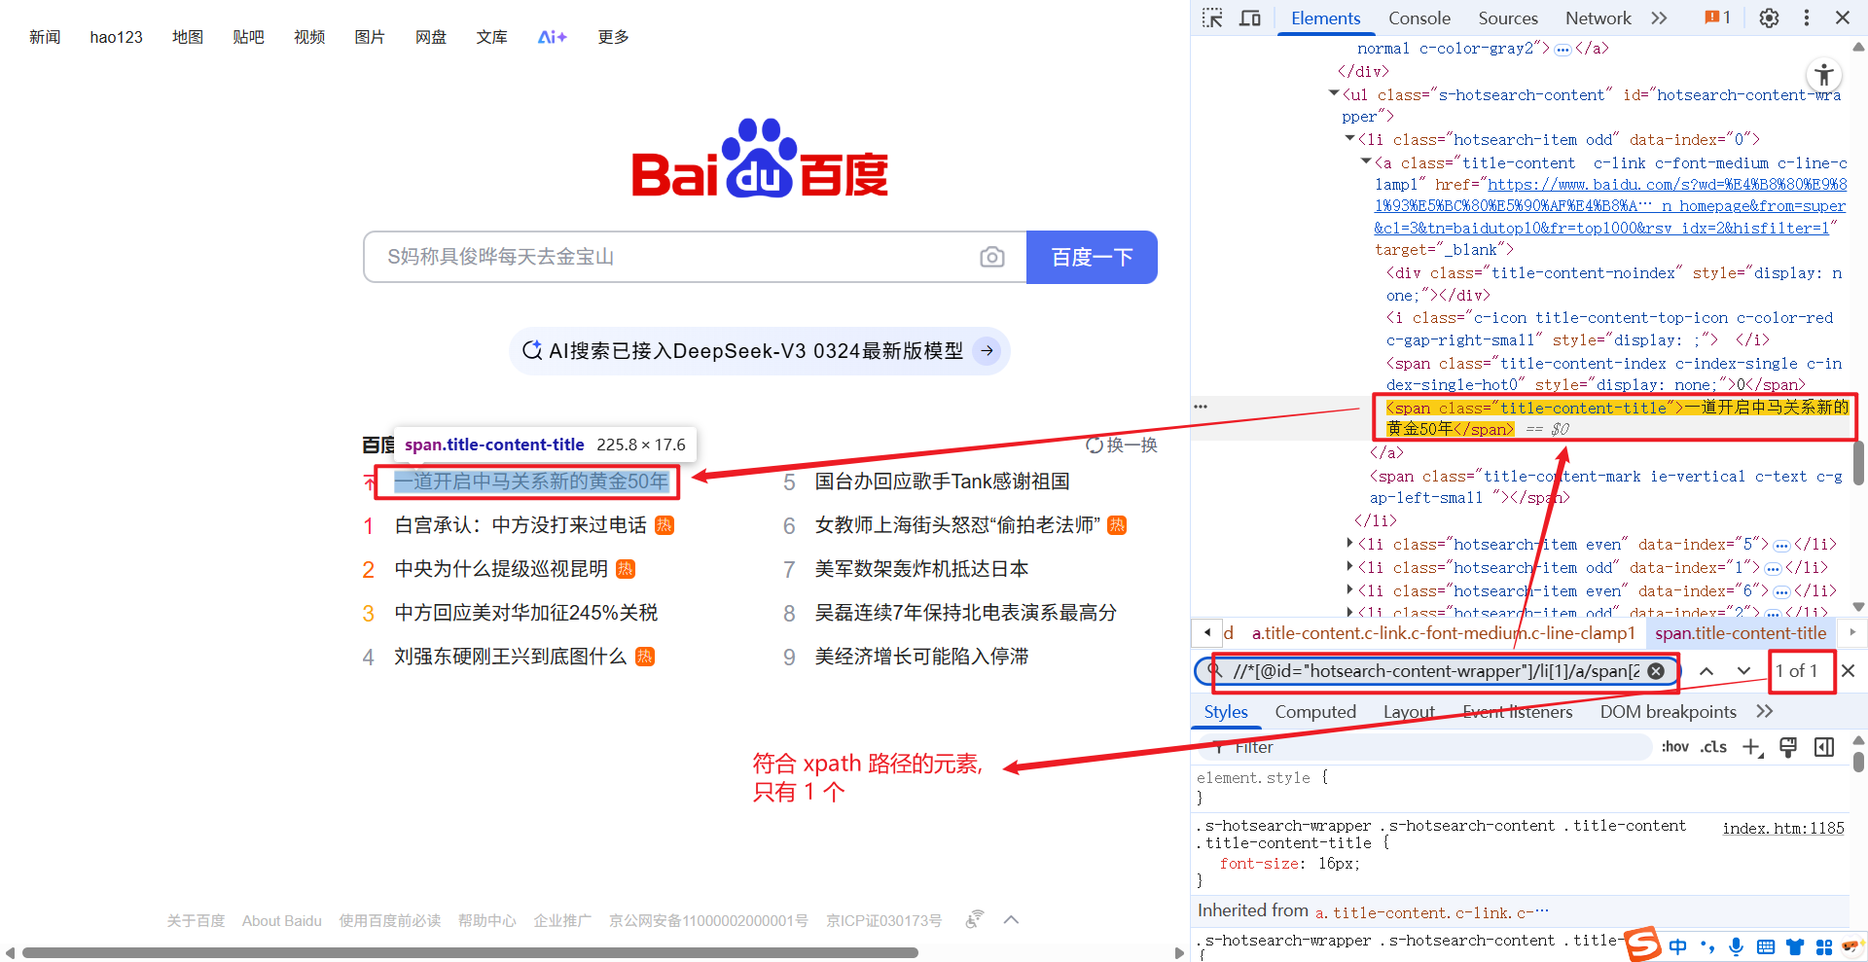Clear the XPath search field
The image size is (1868, 962).
[1656, 671]
